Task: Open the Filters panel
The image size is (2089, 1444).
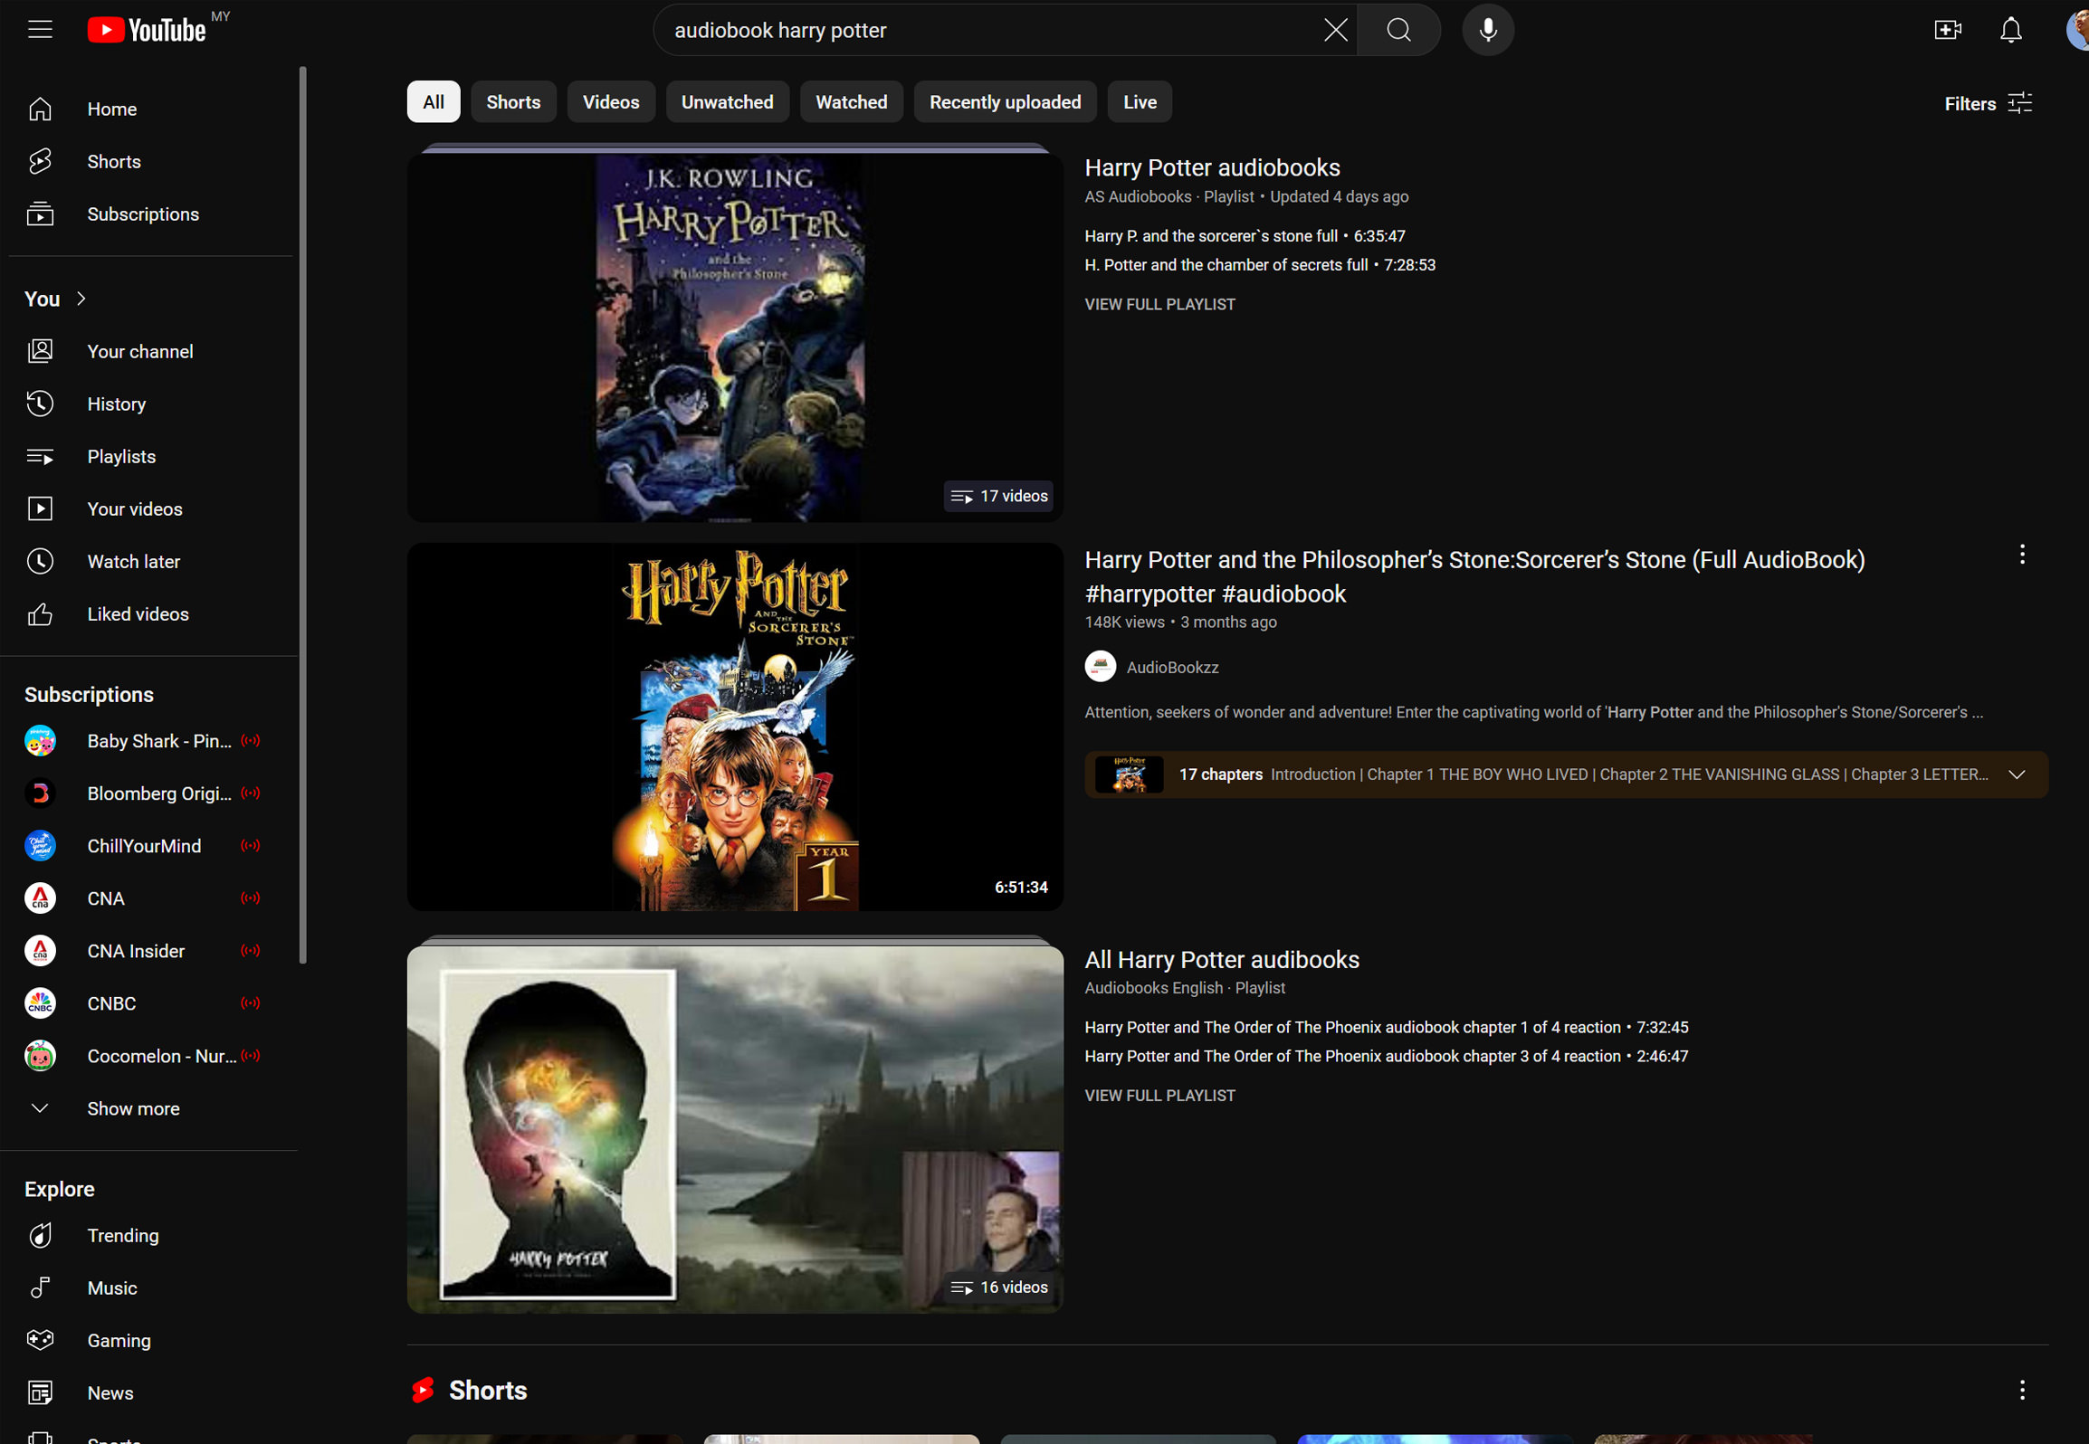Action: pyautogui.click(x=1988, y=103)
